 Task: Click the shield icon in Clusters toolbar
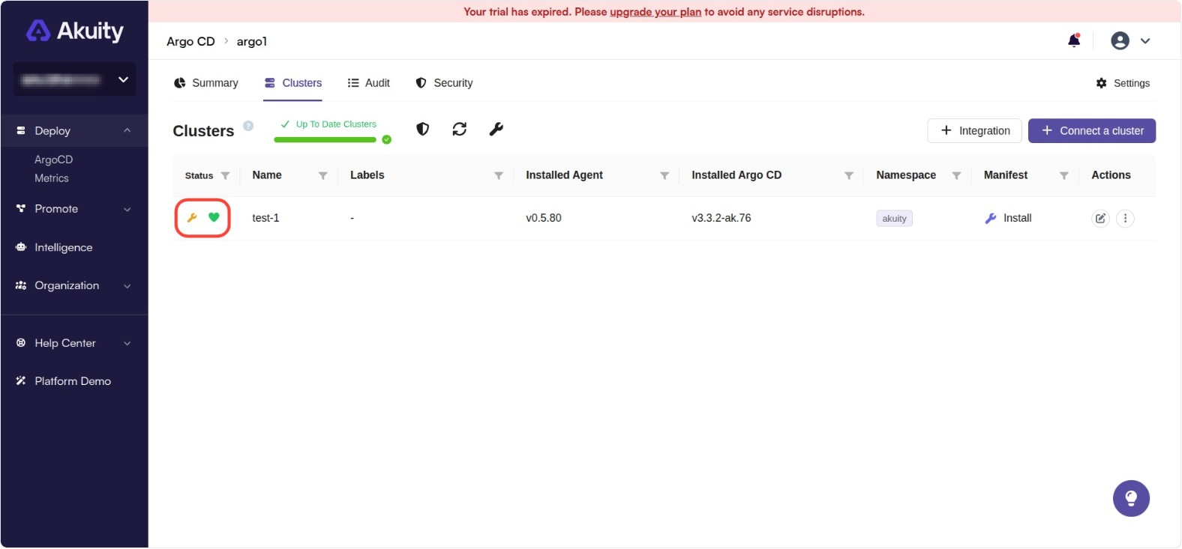point(423,129)
